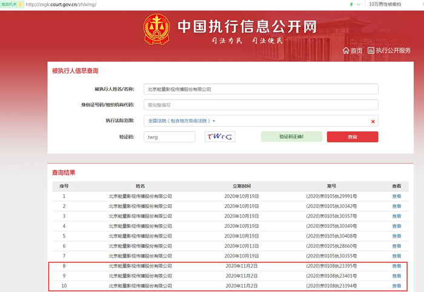View row 8 case 23395号 details

click(x=396, y=266)
